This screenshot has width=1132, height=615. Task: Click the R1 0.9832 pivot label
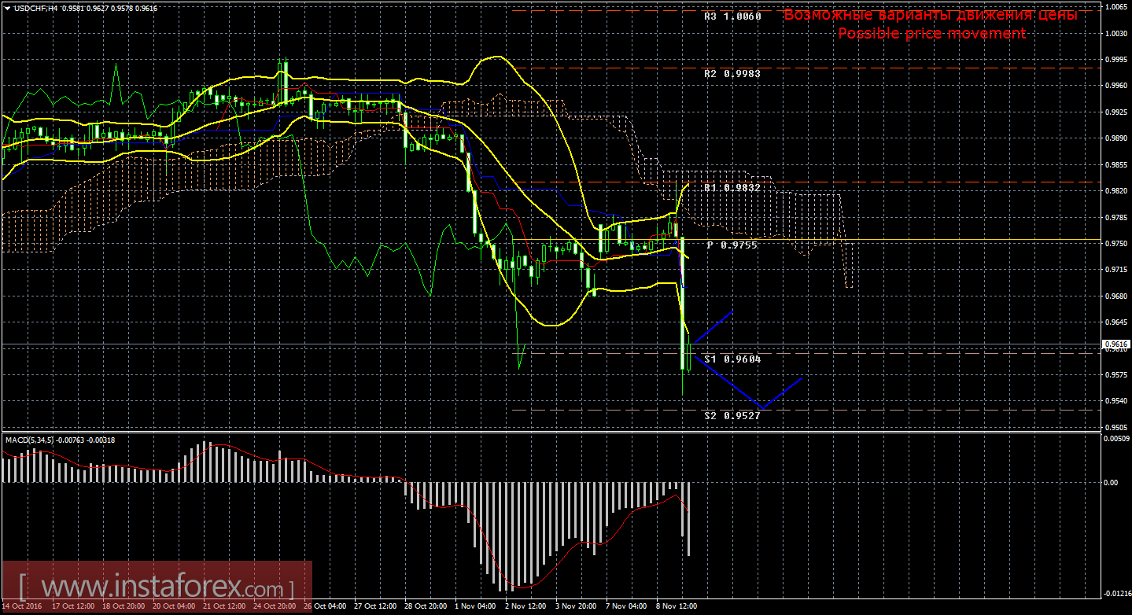point(732,188)
